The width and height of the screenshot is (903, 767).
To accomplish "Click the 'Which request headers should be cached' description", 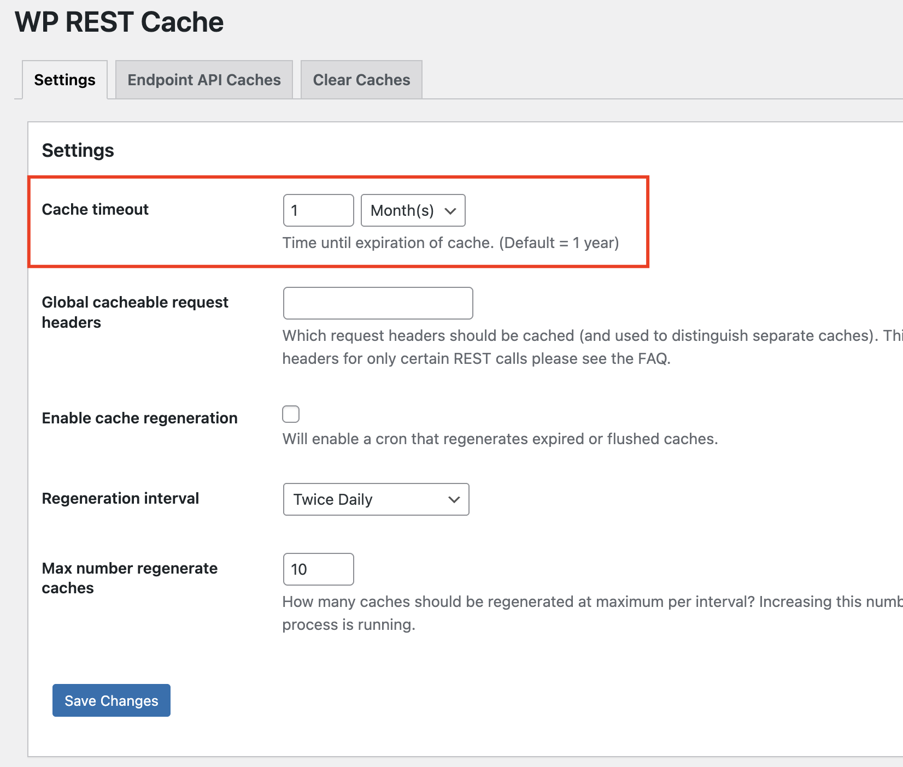I will click(593, 347).
